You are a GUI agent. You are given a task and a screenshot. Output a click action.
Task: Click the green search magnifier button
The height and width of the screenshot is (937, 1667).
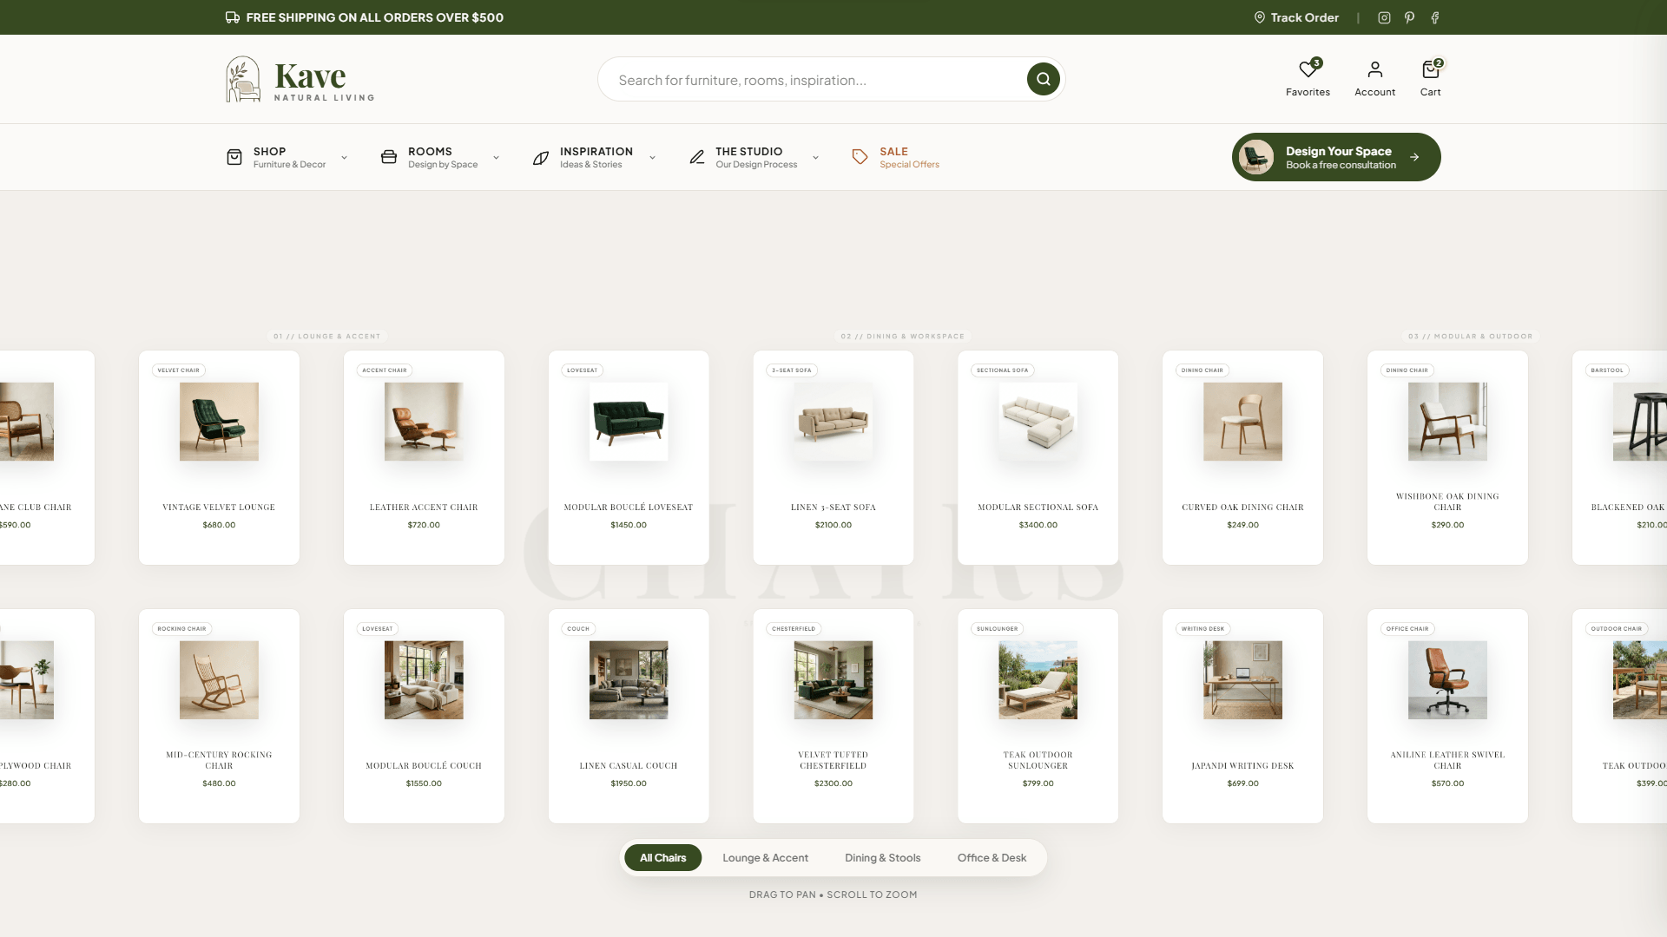[1043, 79]
